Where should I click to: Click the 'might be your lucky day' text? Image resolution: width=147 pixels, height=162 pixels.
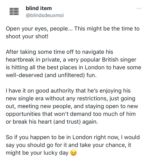pos(37,153)
